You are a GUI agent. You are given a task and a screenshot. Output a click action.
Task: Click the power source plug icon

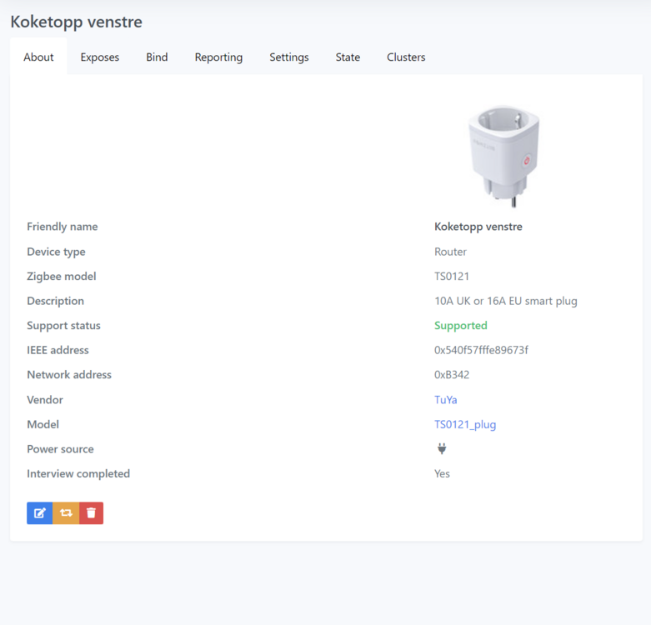[x=442, y=449]
